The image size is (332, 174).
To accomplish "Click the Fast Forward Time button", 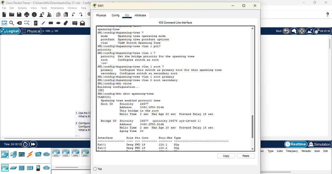I will point(33,144).
